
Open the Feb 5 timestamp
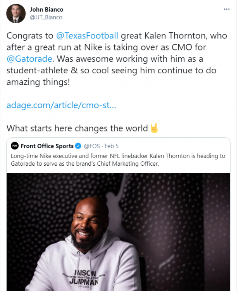tap(112, 146)
